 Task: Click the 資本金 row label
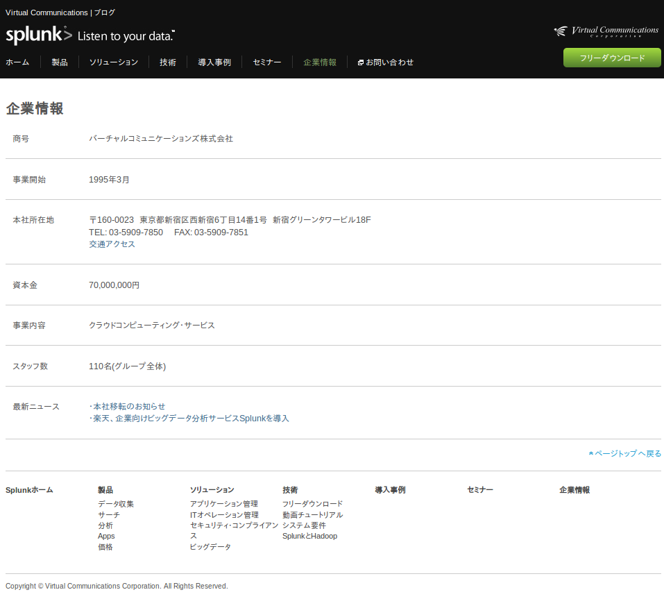tap(25, 285)
